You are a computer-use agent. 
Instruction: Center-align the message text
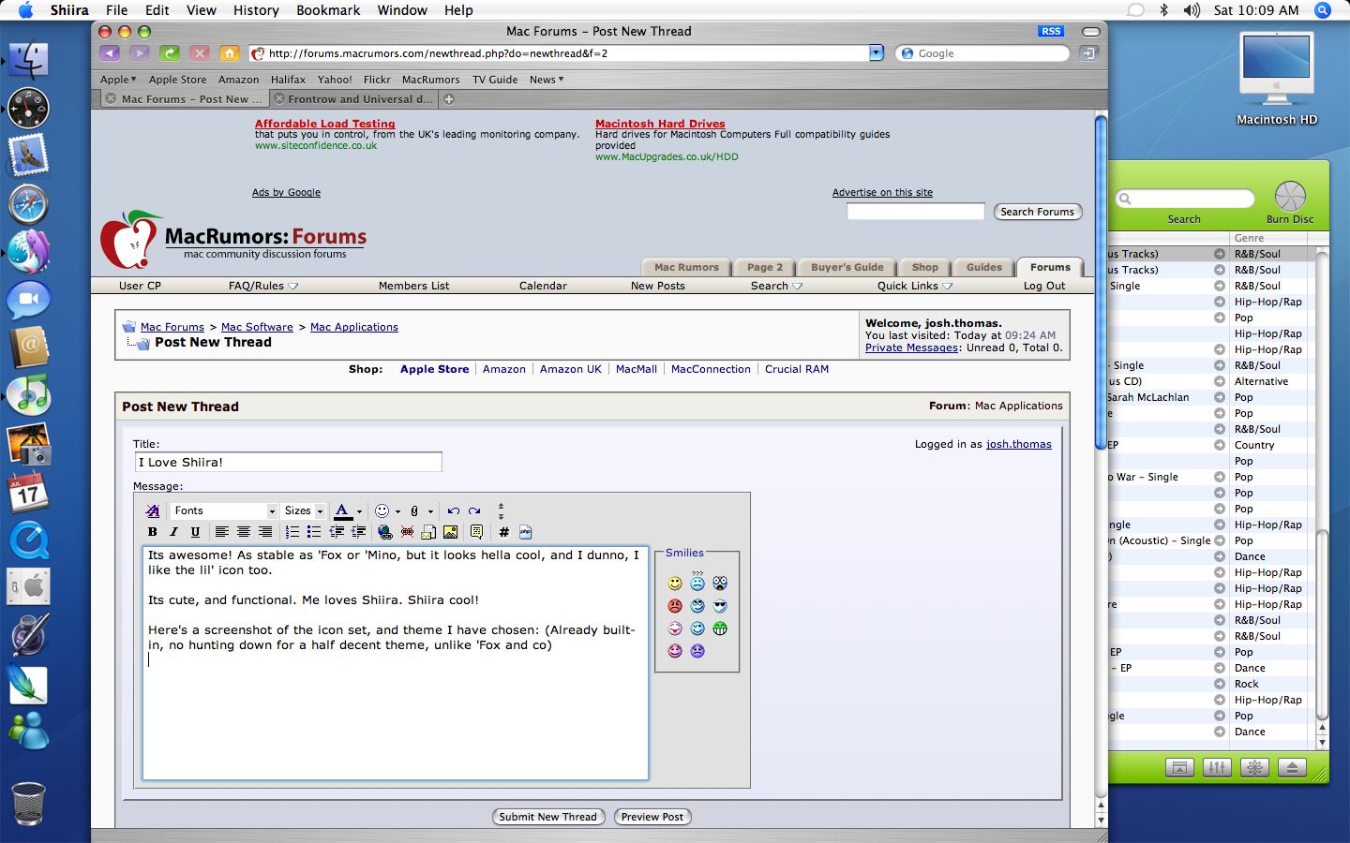click(x=244, y=532)
